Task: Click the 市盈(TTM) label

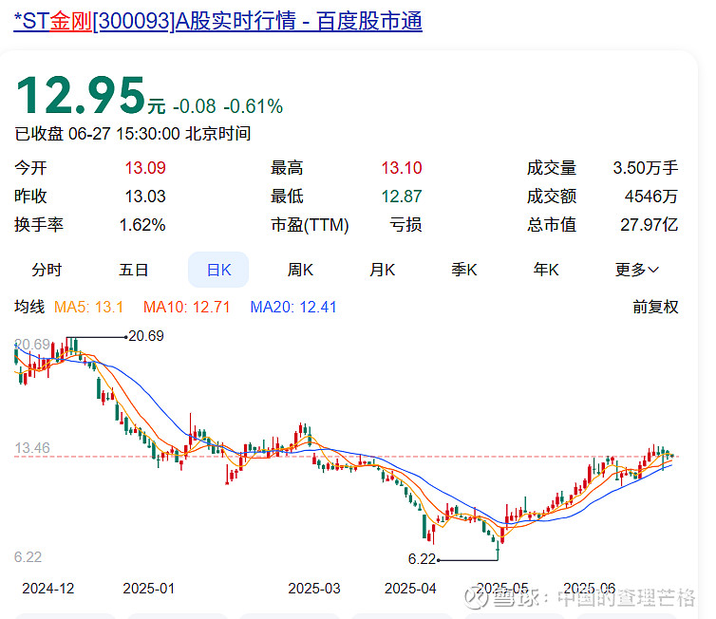Action: click(x=310, y=225)
